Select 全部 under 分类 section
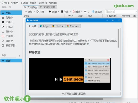 [11, 61]
